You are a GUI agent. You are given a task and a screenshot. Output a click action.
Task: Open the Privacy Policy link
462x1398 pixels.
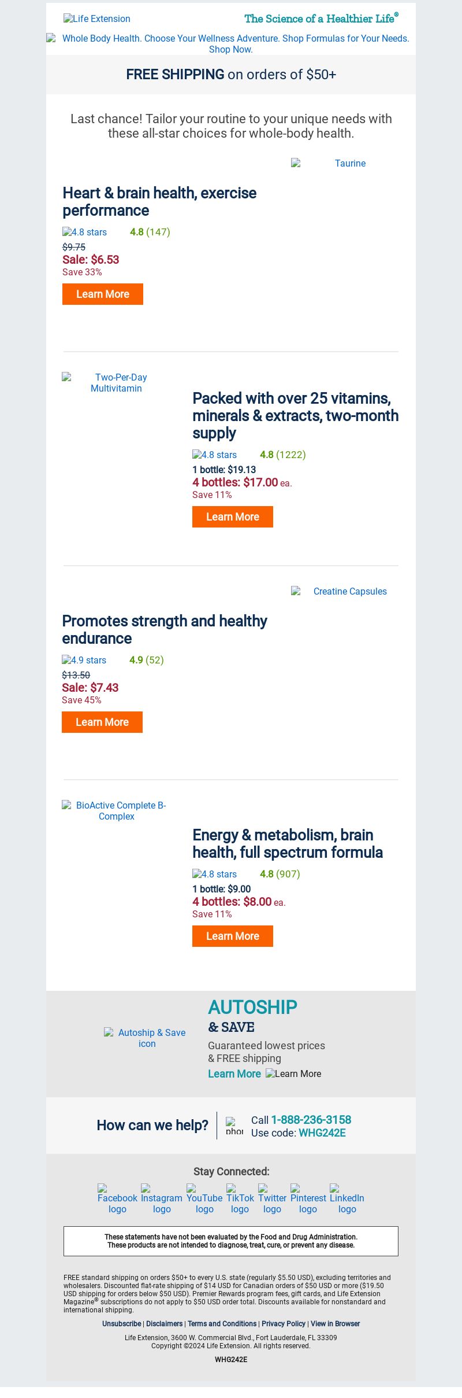pos(284,1323)
